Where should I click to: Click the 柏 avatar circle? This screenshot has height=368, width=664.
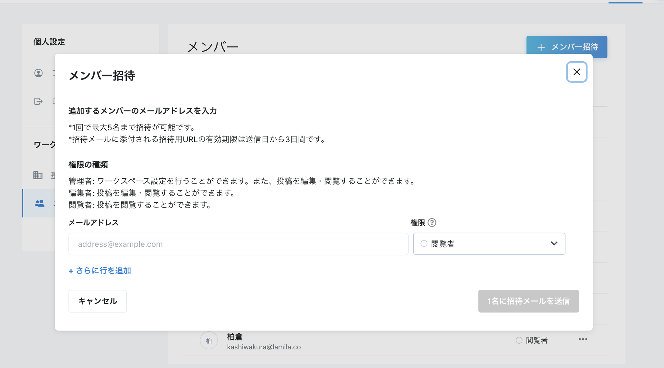point(209,340)
